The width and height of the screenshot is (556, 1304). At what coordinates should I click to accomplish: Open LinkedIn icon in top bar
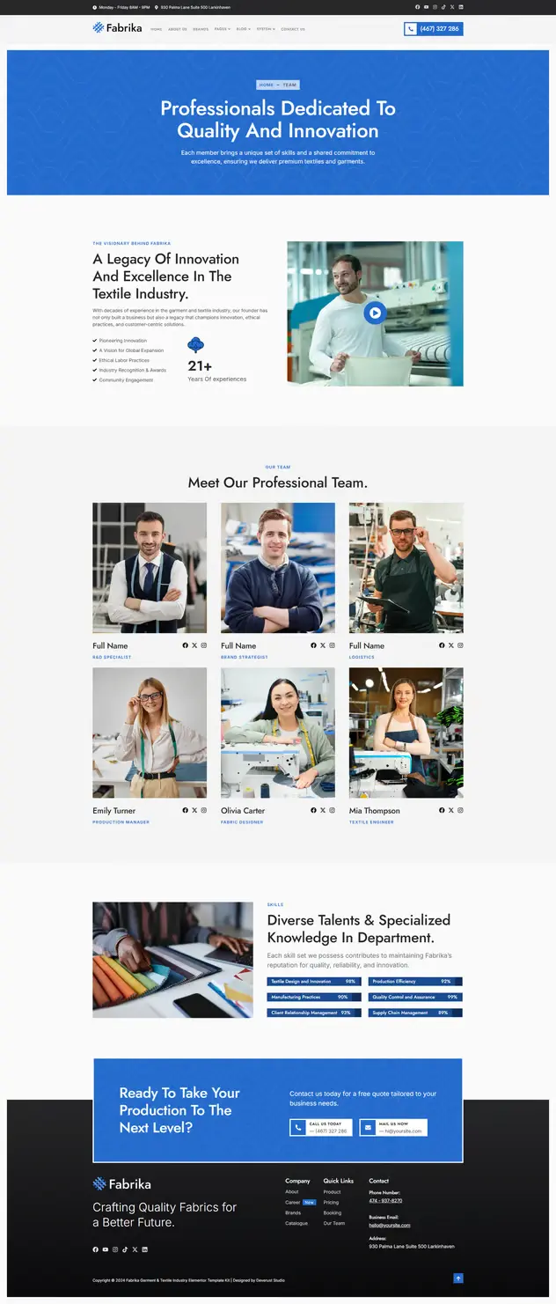point(461,7)
